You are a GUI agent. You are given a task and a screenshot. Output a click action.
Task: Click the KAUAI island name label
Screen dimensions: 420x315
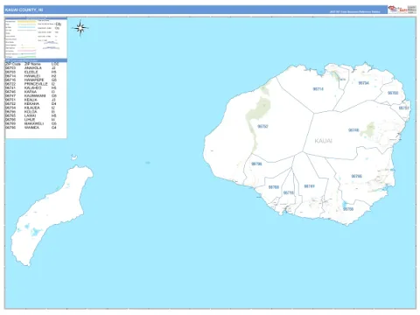click(323, 141)
